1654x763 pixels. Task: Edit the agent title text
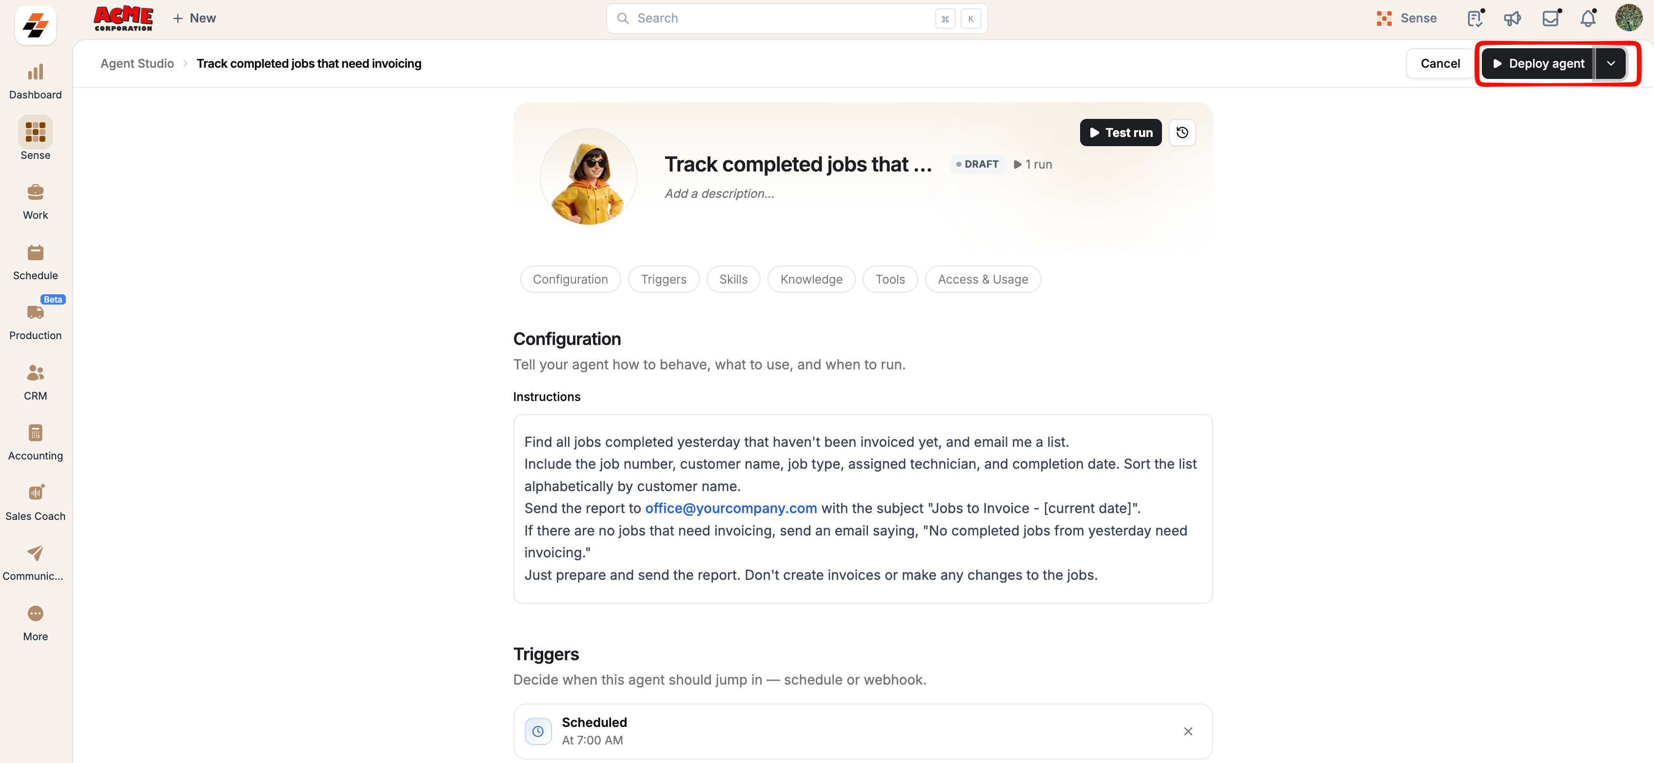[x=798, y=164]
